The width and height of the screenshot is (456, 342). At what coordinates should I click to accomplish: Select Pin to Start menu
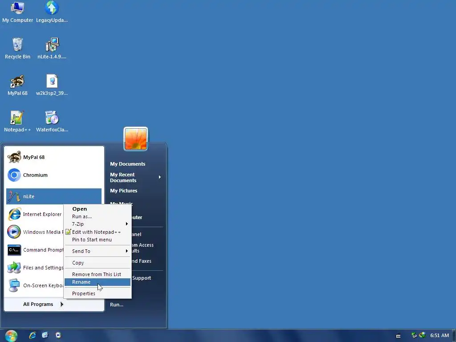coord(98,240)
